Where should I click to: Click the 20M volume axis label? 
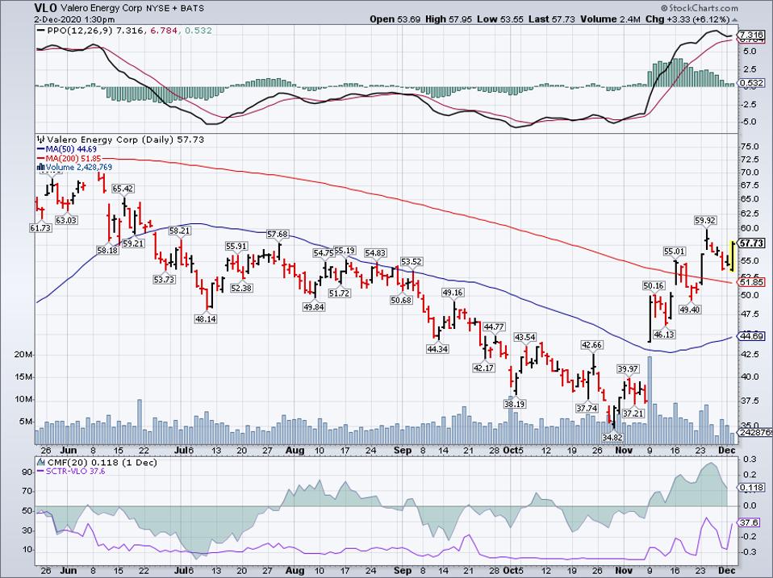[23, 355]
